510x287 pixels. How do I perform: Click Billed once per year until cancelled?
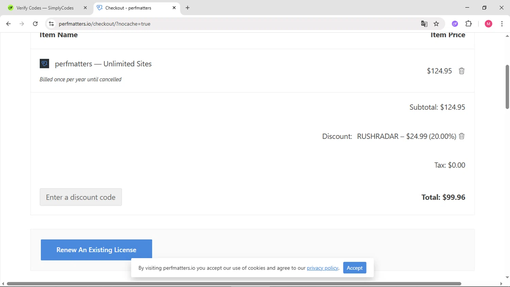(81, 79)
